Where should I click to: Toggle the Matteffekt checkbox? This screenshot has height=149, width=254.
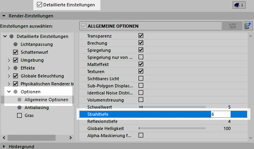click(141, 64)
